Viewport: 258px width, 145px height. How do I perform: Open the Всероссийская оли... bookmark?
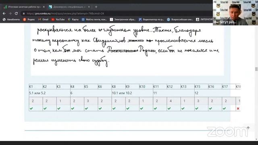click(x=180, y=19)
